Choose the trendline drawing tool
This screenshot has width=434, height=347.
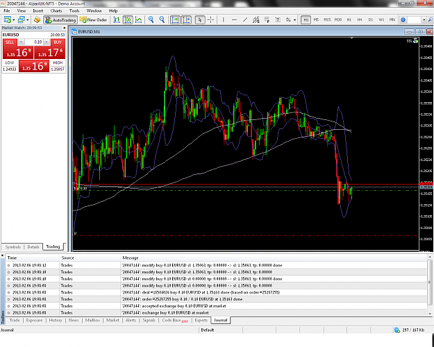coord(245,20)
